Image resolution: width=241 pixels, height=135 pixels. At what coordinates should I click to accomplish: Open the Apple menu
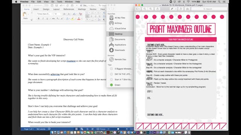[x=16, y=1]
